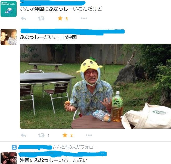Viewport: 171px width, 164px height.
Task: Open the Snoopy pizza profile avatar
Action: [x=9, y=9]
